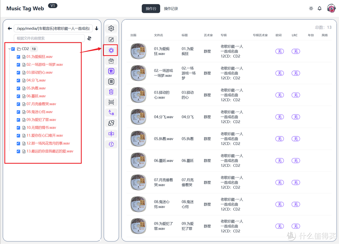
Task: Click the down arrow next to path field
Action: [96, 29]
